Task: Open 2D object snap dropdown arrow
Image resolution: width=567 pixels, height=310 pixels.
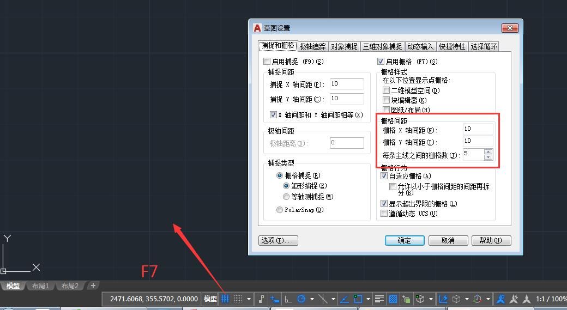Action: 368,299
